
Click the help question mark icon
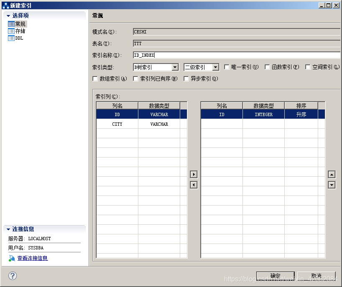click(x=13, y=276)
